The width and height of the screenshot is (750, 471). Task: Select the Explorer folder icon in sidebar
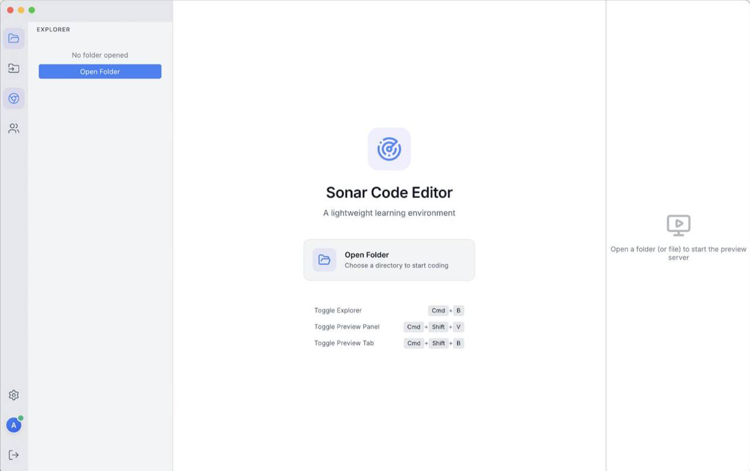coord(13,39)
